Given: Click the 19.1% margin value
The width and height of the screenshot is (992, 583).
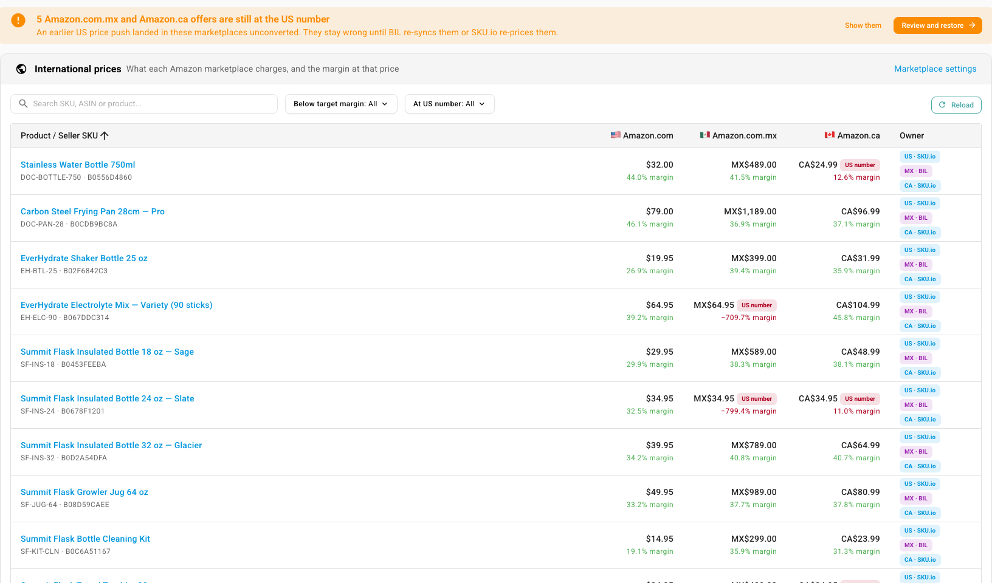Looking at the screenshot, I should pyautogui.click(x=650, y=551).
